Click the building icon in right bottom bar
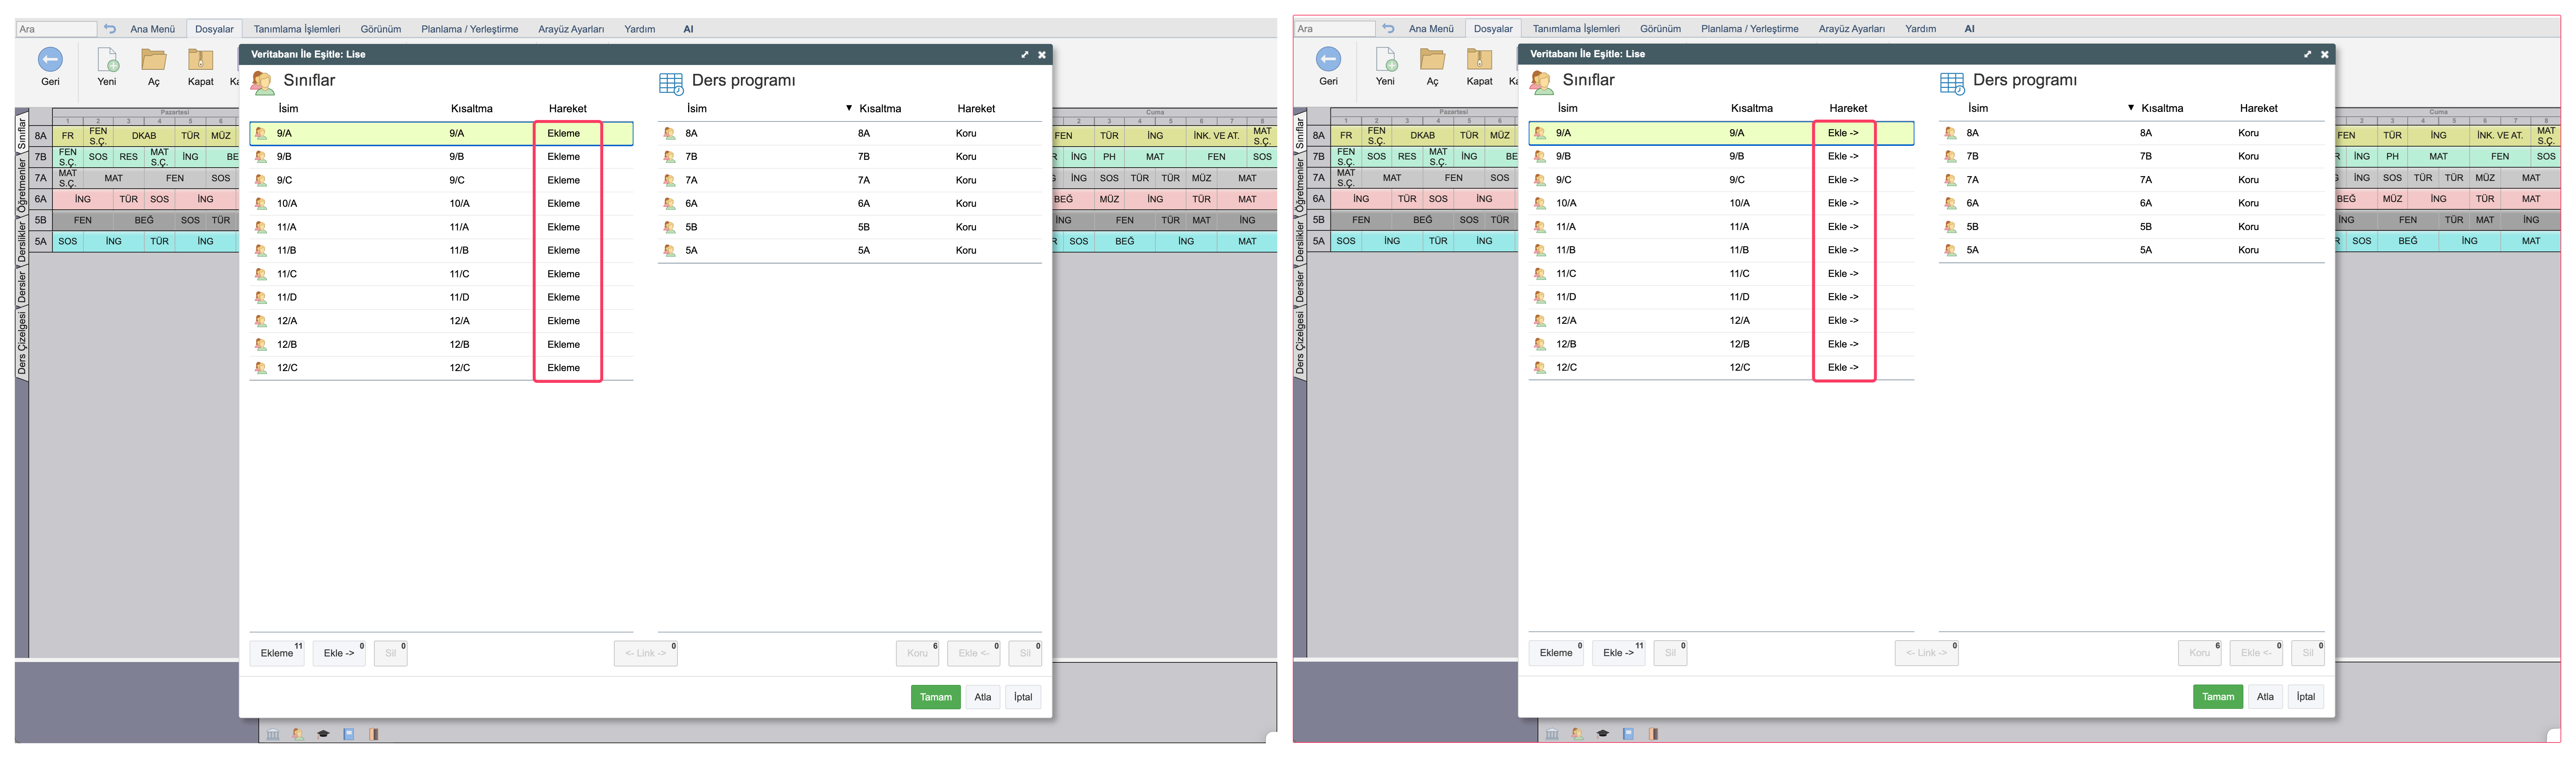The image size is (2576, 758). tap(1552, 734)
